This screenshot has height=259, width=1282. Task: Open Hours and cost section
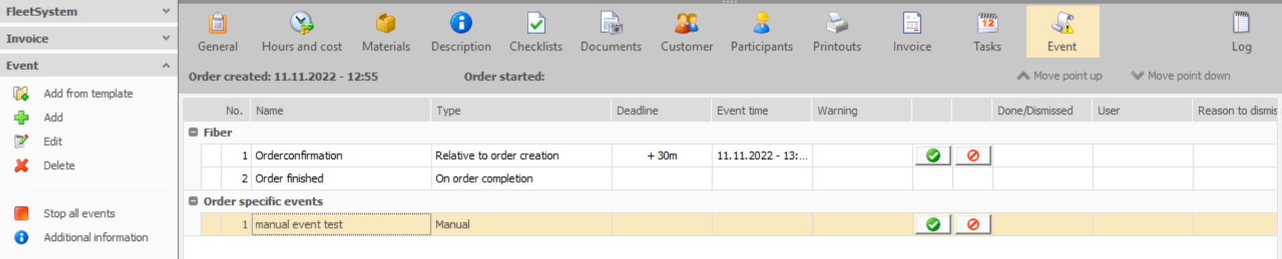302,32
